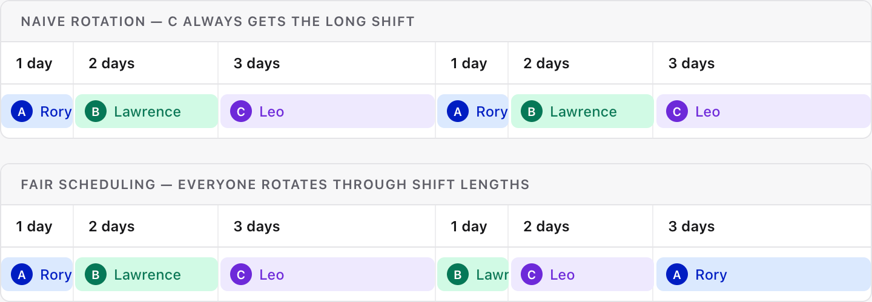
Task: Click first '2 days' column header in Fair Scheduling
Action: (x=111, y=226)
